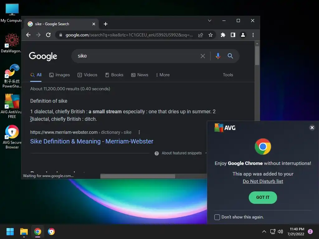Share this page using the share icon

click(201, 35)
